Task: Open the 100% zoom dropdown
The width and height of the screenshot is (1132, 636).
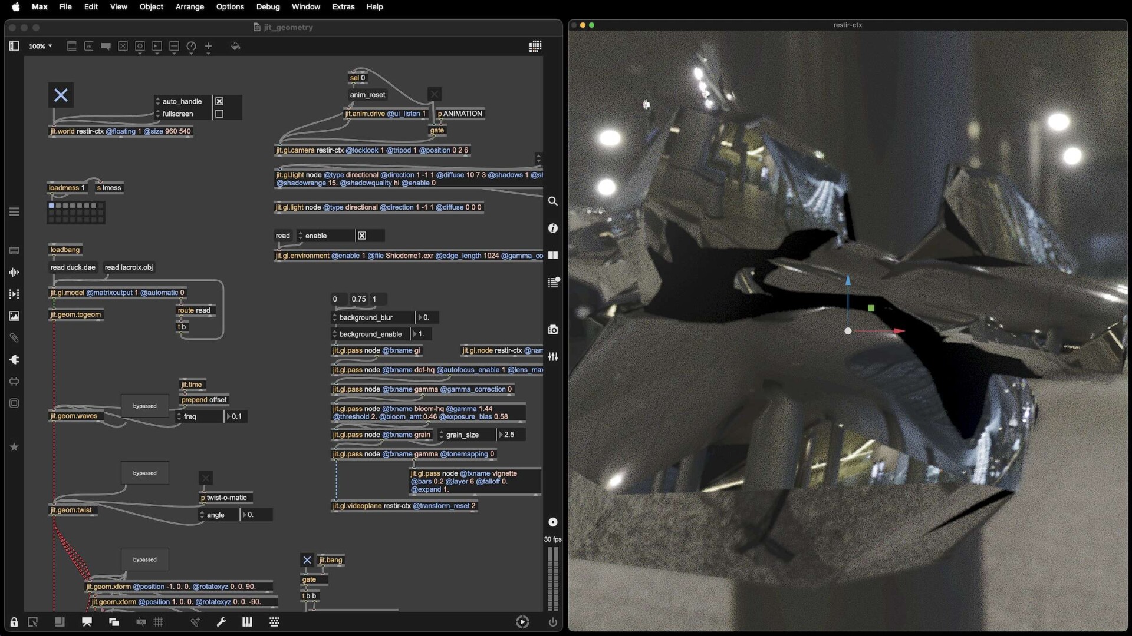Action: click(40, 46)
